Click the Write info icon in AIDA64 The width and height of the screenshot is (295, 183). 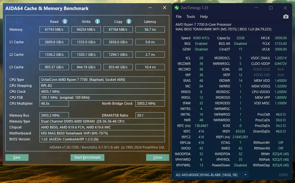coord(97,21)
